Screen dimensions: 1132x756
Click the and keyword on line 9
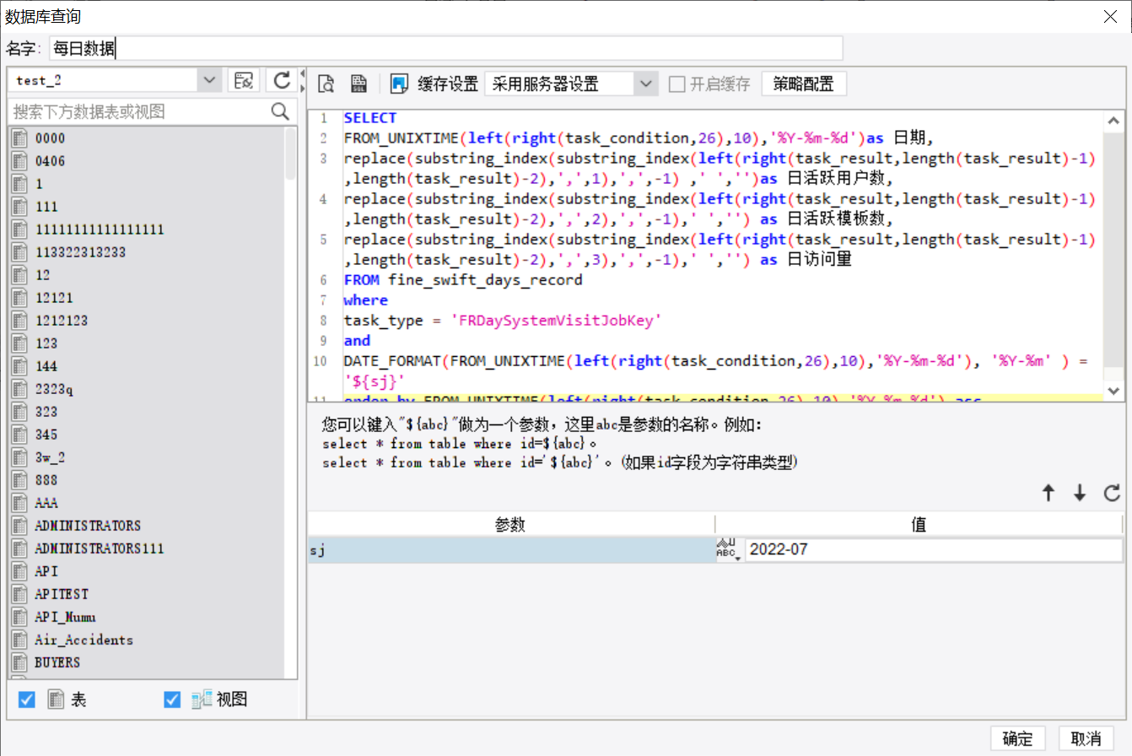[x=357, y=341]
